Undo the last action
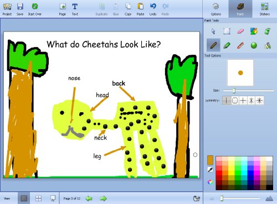 pos(153,9)
